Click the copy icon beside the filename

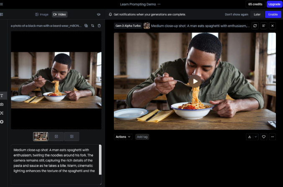tap(86, 26)
